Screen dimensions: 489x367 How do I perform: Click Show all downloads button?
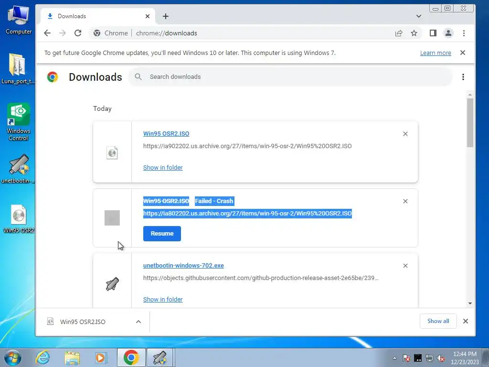[438, 321]
